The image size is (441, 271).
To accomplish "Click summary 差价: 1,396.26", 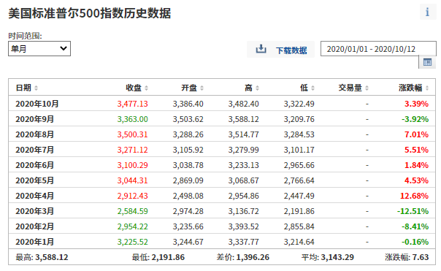I will 243,257.
